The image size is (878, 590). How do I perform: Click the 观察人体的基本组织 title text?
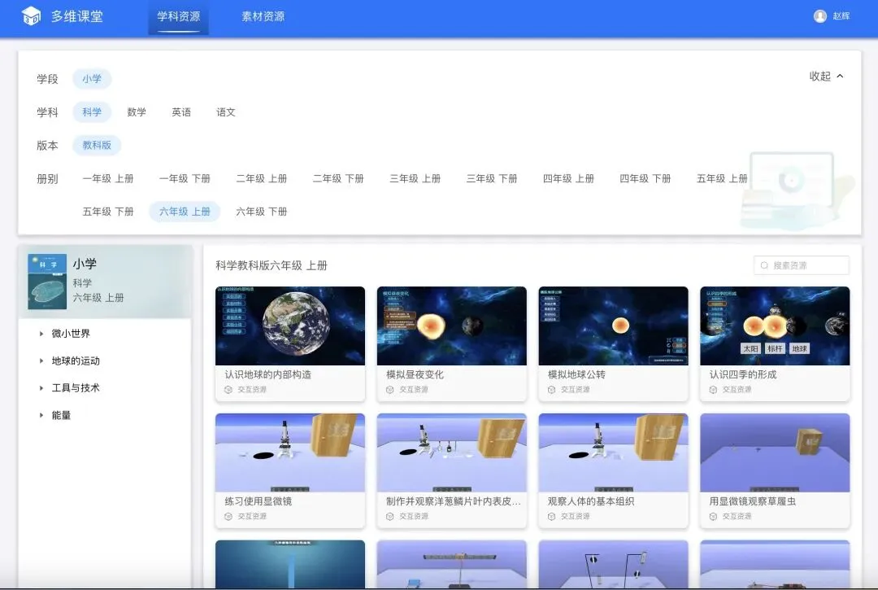[x=591, y=501]
